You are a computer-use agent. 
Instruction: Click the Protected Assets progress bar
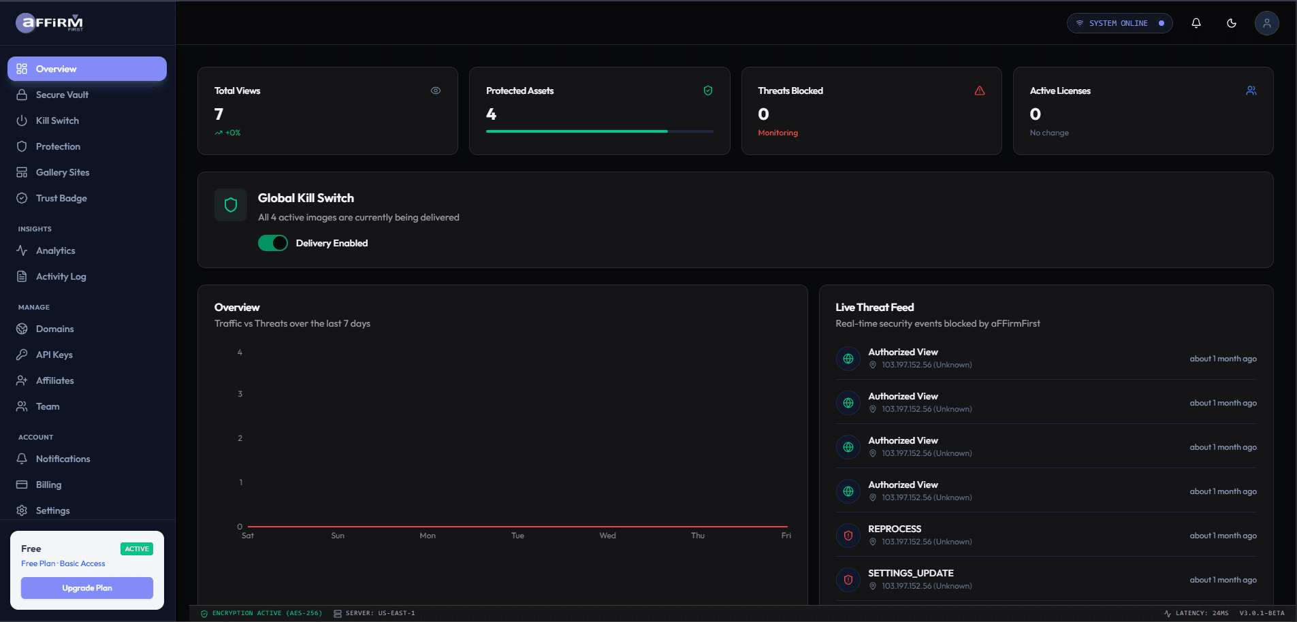click(599, 131)
